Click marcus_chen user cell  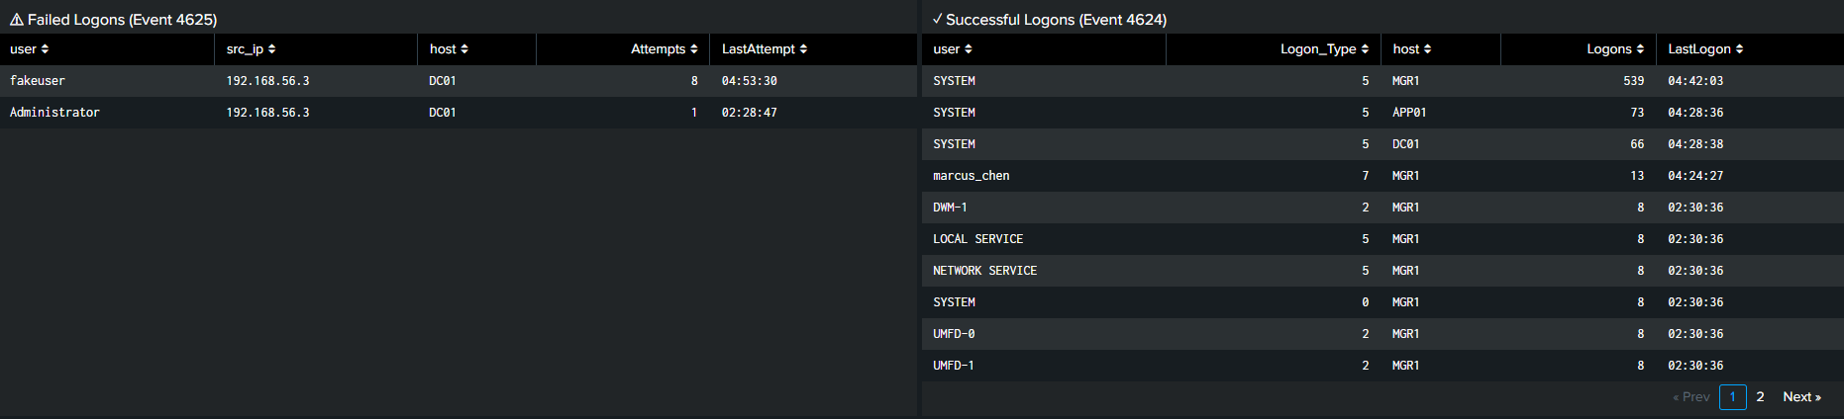[972, 176]
